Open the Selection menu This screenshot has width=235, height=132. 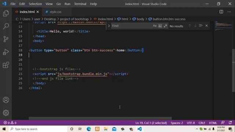[x=35, y=4]
